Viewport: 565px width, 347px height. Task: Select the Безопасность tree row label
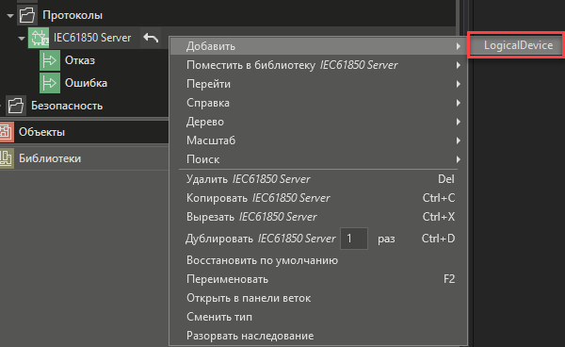coord(67,106)
